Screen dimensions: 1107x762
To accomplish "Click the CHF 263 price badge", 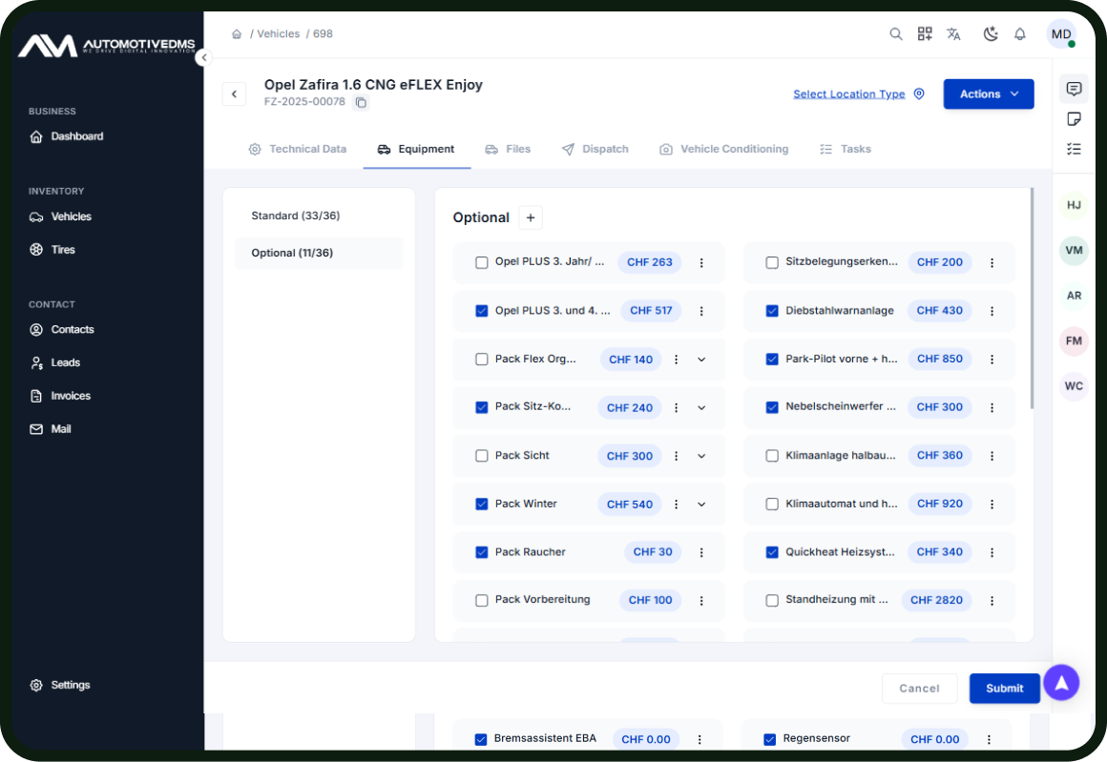I will (650, 262).
